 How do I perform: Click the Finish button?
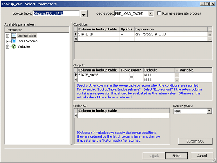tap(176, 155)
